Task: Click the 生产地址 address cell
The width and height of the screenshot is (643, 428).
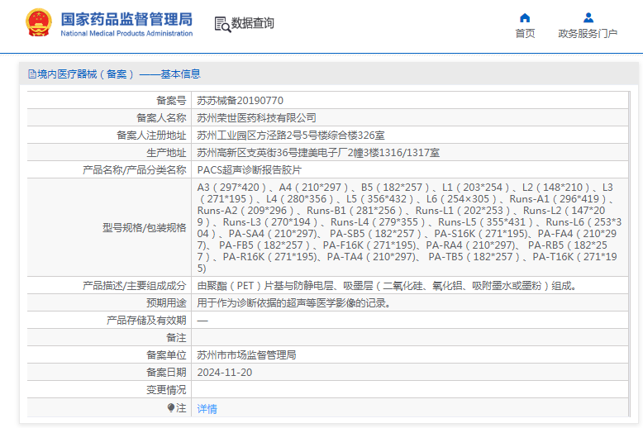Action: pos(318,152)
